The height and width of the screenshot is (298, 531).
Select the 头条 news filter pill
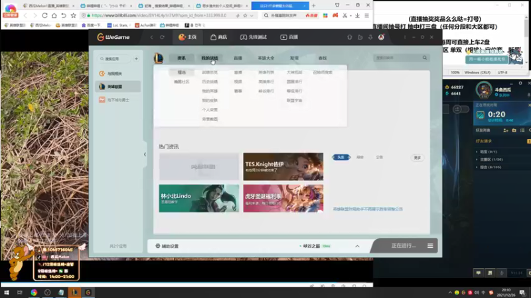click(341, 158)
